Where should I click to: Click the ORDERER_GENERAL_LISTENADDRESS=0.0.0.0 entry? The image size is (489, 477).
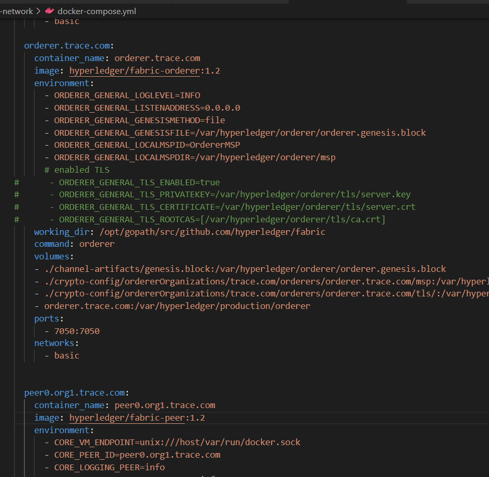(147, 108)
